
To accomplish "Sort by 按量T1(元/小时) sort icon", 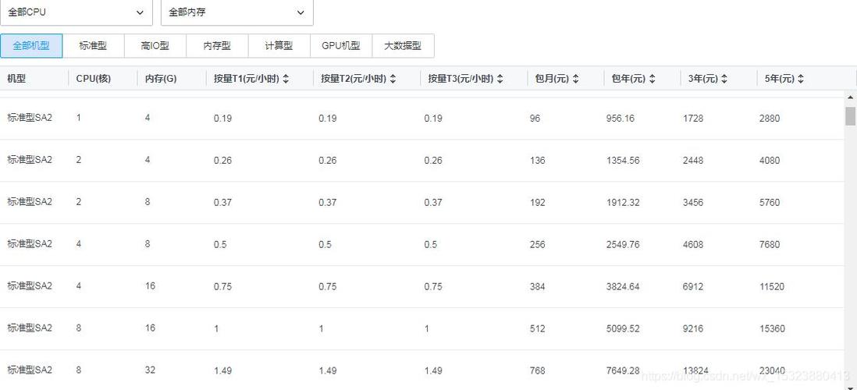I will [286, 80].
